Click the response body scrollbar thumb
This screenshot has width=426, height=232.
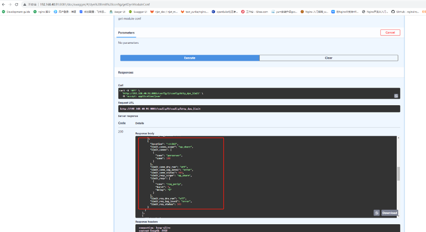(x=399, y=174)
